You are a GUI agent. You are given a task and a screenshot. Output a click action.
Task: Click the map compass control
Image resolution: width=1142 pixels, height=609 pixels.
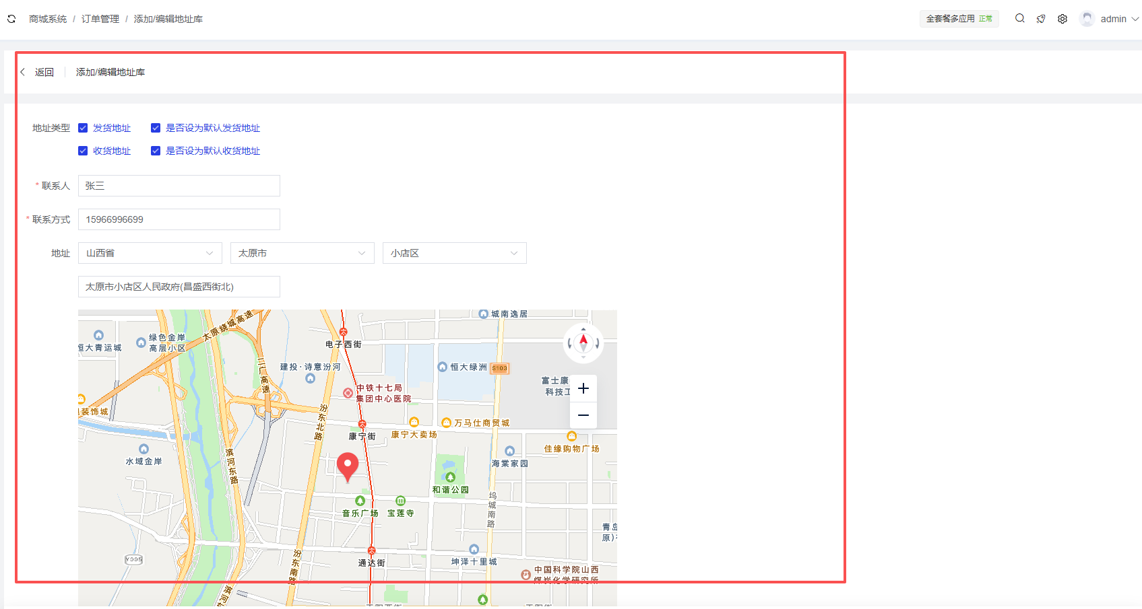point(583,343)
